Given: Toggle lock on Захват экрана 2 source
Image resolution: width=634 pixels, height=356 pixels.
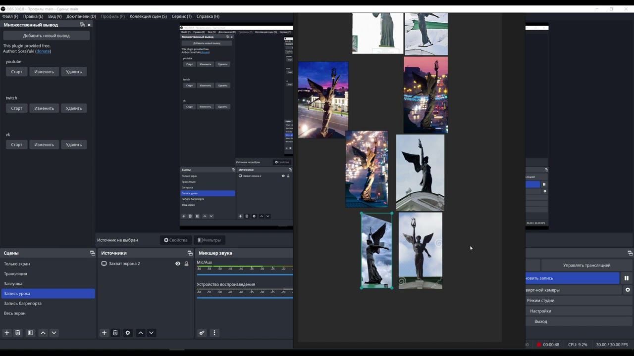Looking at the screenshot, I should (186, 264).
